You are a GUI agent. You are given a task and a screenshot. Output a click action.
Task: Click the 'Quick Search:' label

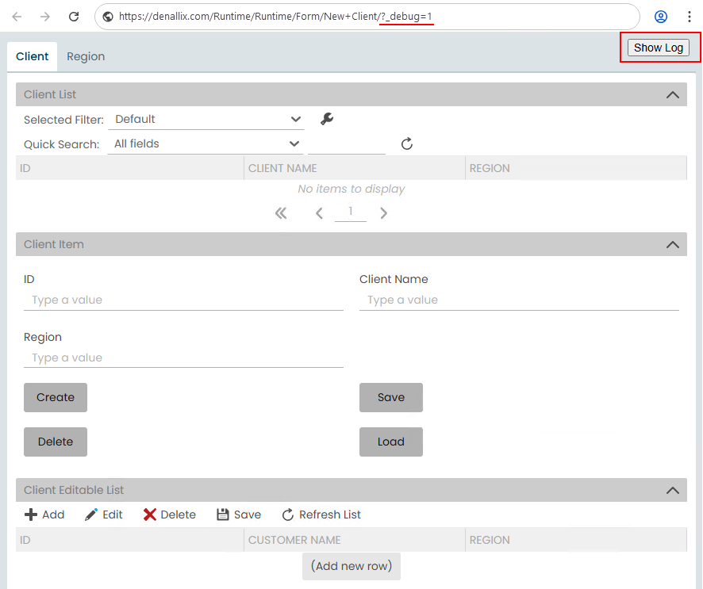(x=61, y=144)
